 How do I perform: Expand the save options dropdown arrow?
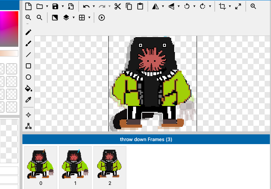[x=63, y=6]
